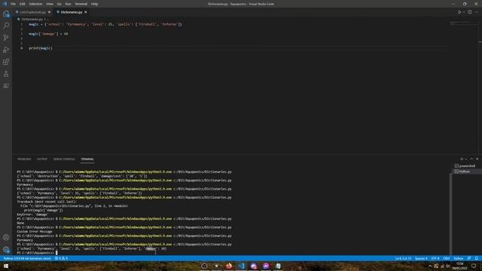Open the File menu
482x271 pixels.
(x=14, y=4)
